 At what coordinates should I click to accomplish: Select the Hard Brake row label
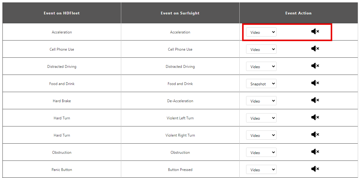tap(62, 101)
